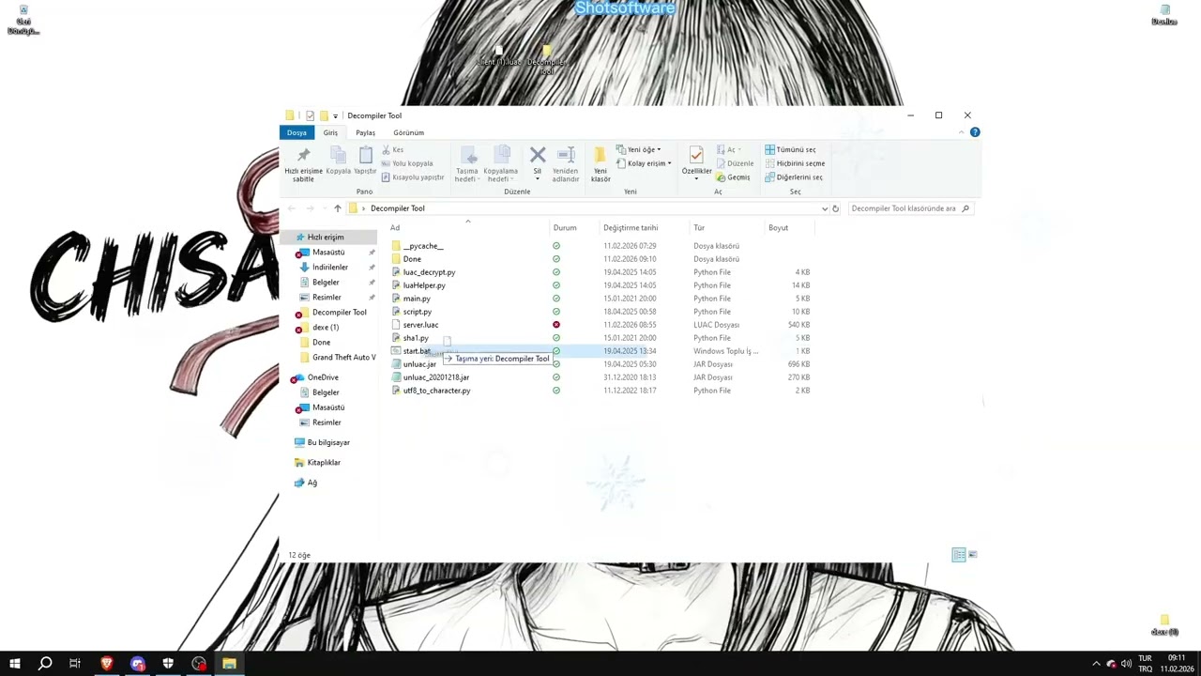1201x676 pixels.
Task: Switch to large icons view toggle in status bar
Action: (x=972, y=555)
